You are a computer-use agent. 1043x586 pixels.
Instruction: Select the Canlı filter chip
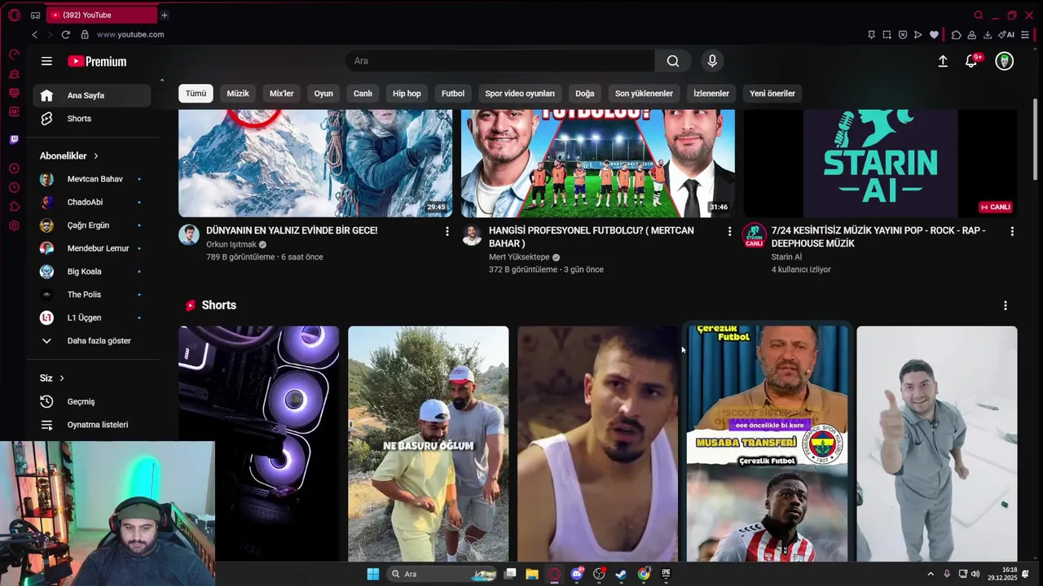(x=363, y=94)
